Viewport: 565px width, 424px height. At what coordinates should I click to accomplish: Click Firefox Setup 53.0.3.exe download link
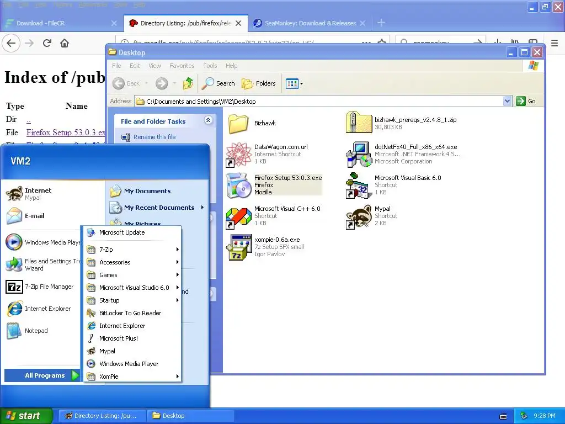pyautogui.click(x=66, y=132)
